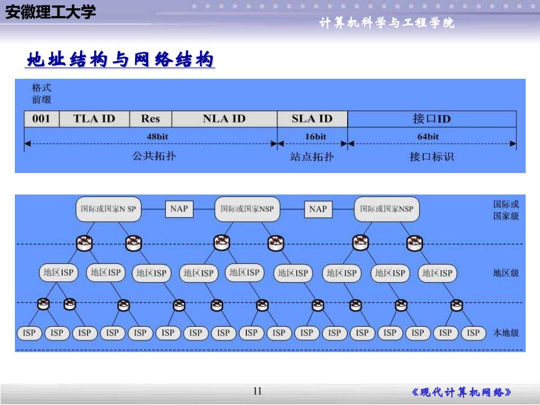The width and height of the screenshot is (540, 405).
Task: Click the NAP box linked to 国际或国家N SP
Action: click(179, 209)
